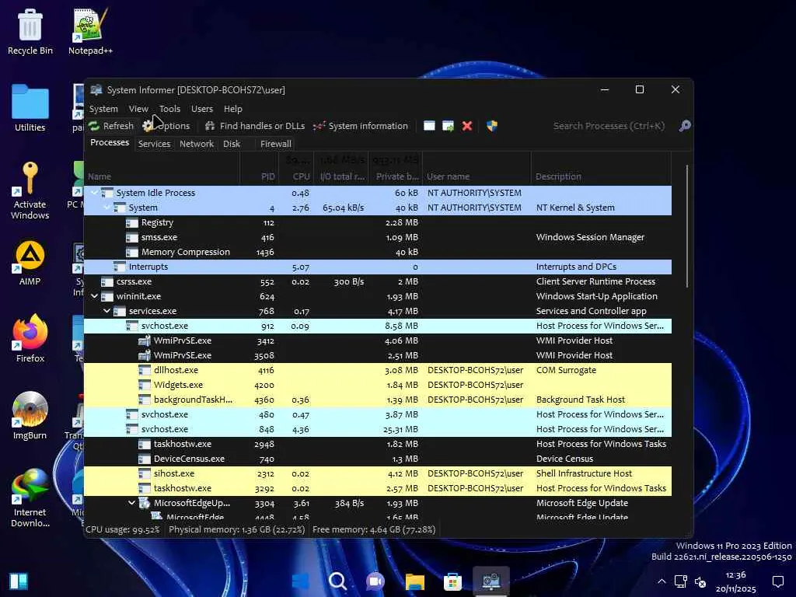Screen dimensions: 796x597
Task: Focus the Search Processes field
Action: coord(609,126)
